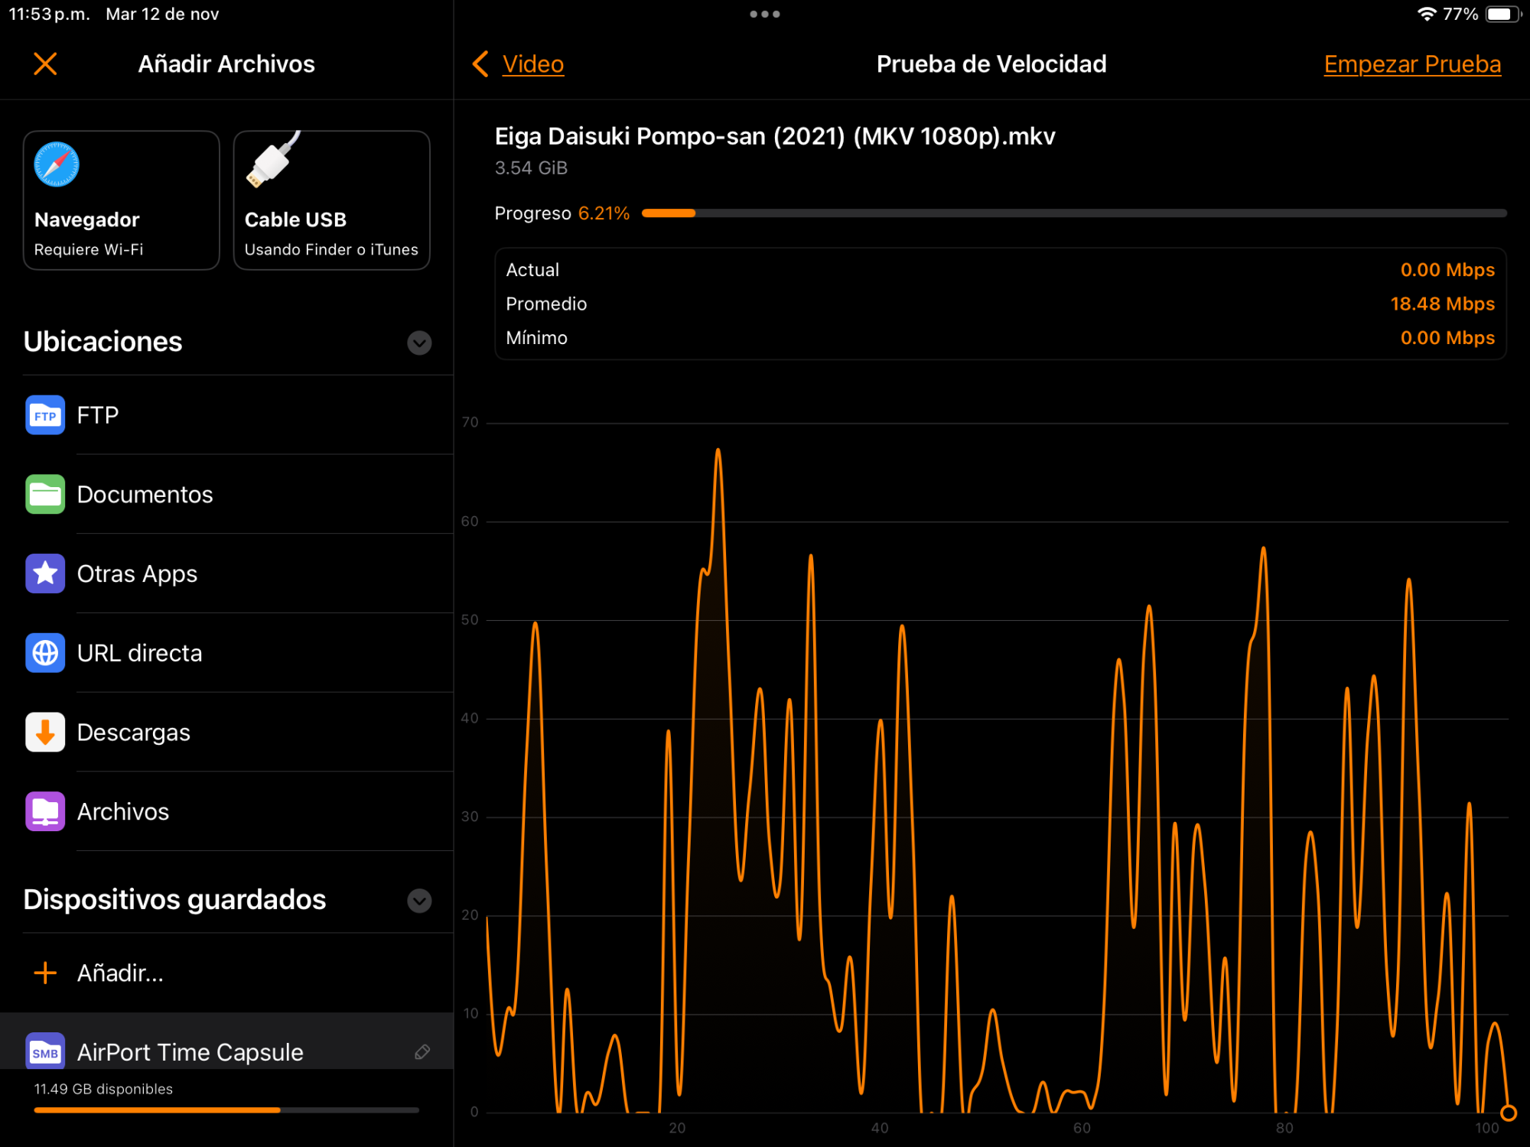The height and width of the screenshot is (1147, 1530).
Task: Open the three-dot multitasking menu
Action: click(x=764, y=14)
